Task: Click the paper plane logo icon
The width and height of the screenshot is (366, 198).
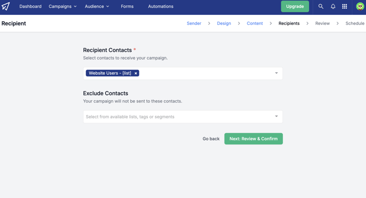Action: point(6,6)
